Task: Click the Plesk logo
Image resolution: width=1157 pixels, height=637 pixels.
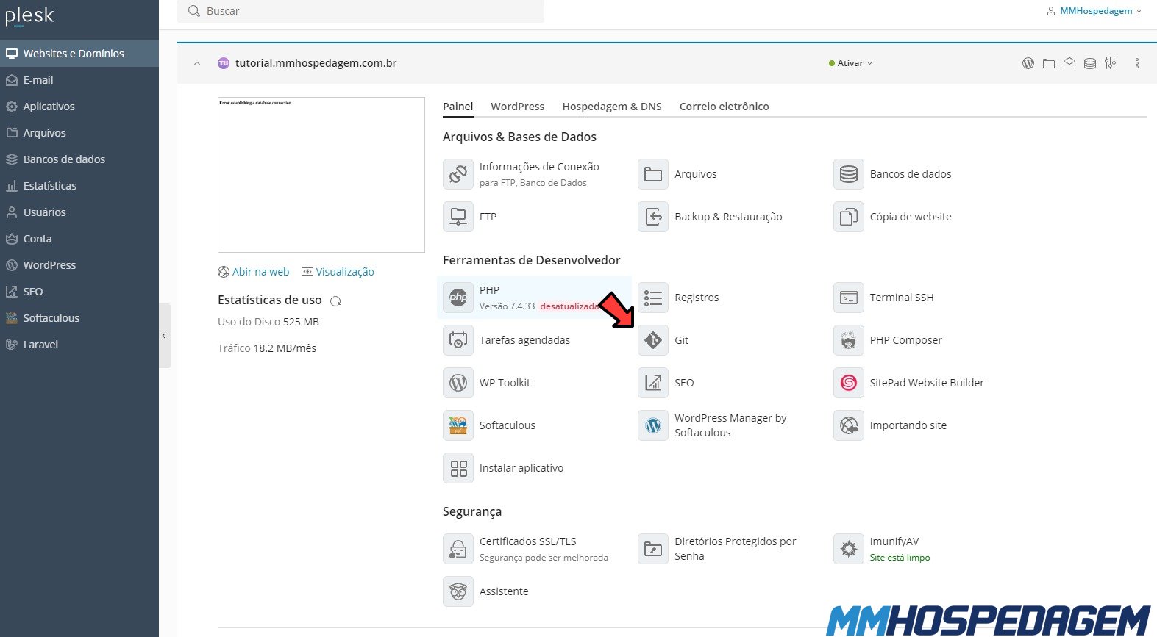Action: pyautogui.click(x=29, y=16)
